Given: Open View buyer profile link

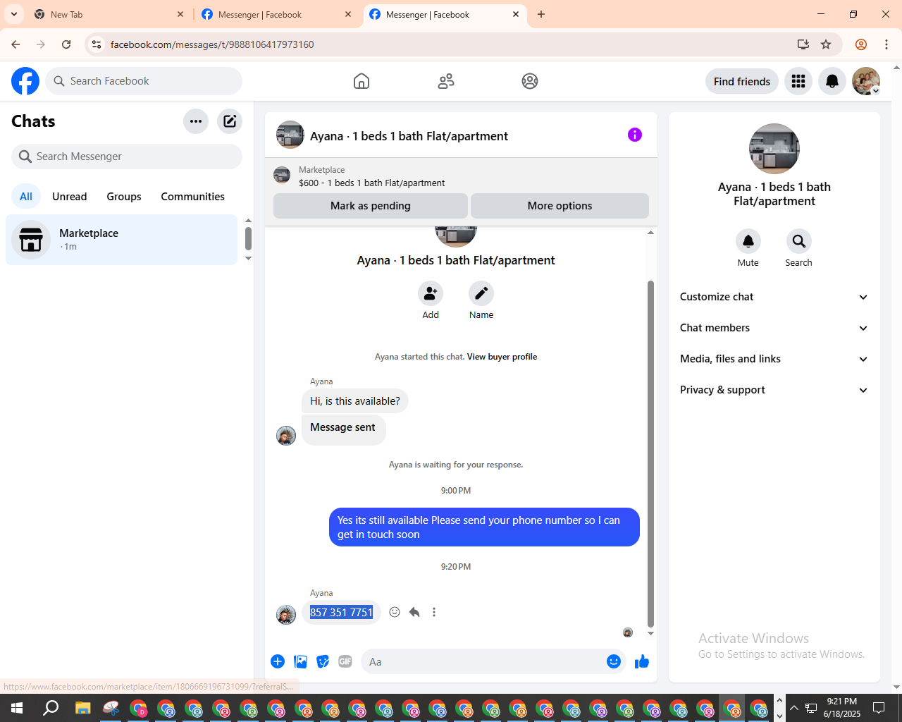Looking at the screenshot, I should pyautogui.click(x=502, y=357).
